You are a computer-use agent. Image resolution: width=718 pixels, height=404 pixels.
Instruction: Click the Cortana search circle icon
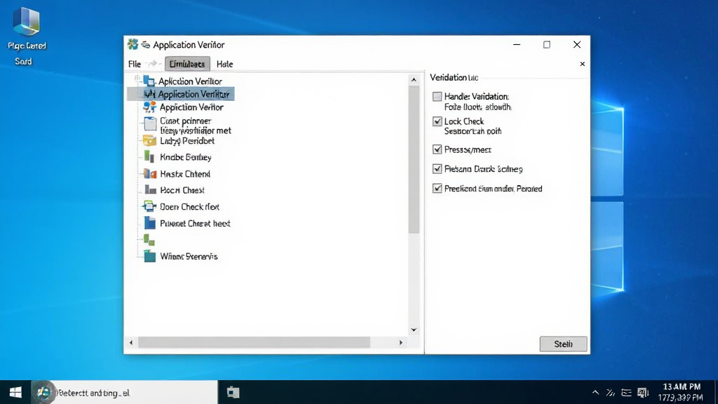tap(43, 393)
